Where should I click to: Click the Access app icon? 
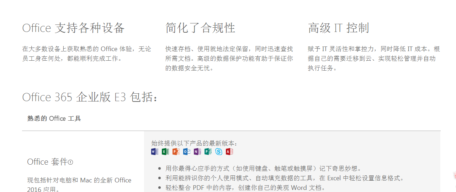pyautogui.click(x=229, y=152)
